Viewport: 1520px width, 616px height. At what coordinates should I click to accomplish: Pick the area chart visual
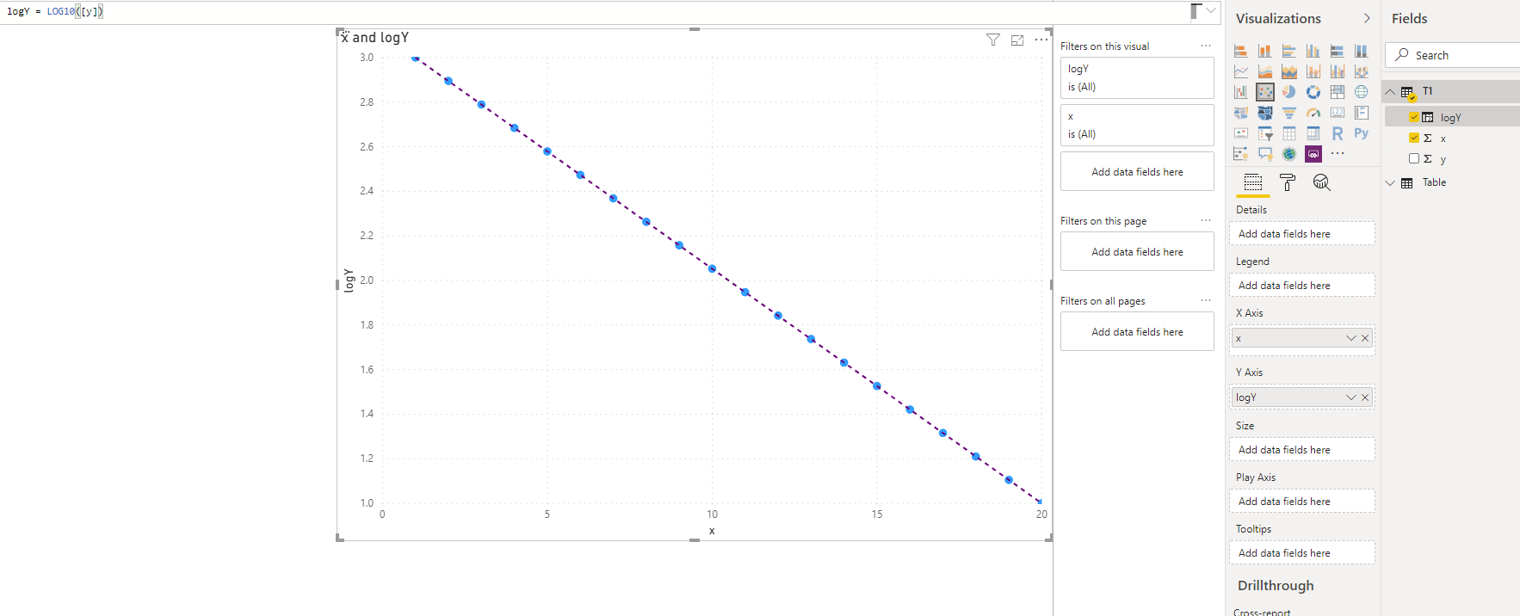coord(1264,71)
